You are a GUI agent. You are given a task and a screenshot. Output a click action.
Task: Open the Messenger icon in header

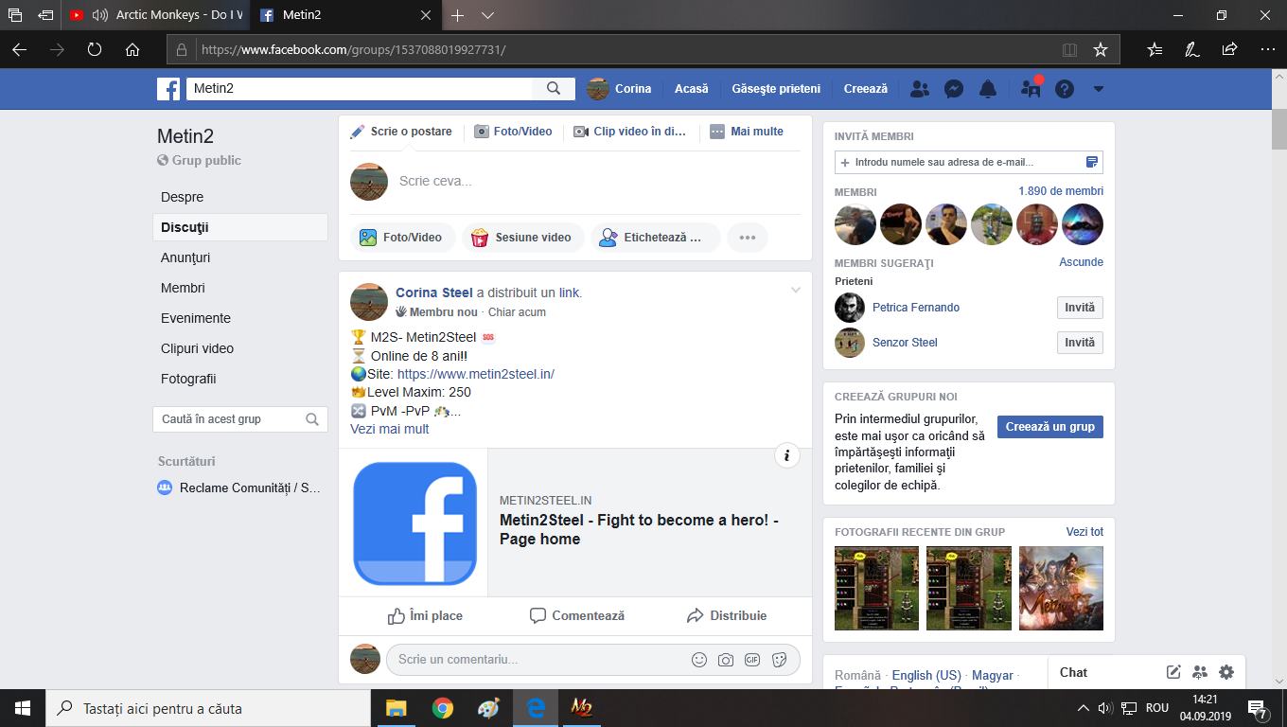coord(954,89)
